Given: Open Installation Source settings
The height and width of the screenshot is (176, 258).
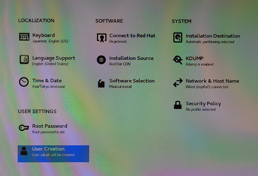Looking at the screenshot, I should pyautogui.click(x=125, y=61).
